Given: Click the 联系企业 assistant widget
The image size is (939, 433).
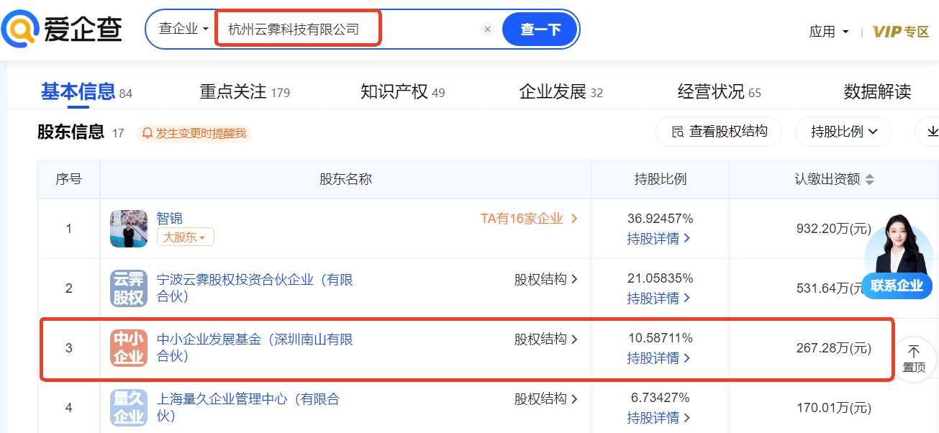Looking at the screenshot, I should pos(897,257).
